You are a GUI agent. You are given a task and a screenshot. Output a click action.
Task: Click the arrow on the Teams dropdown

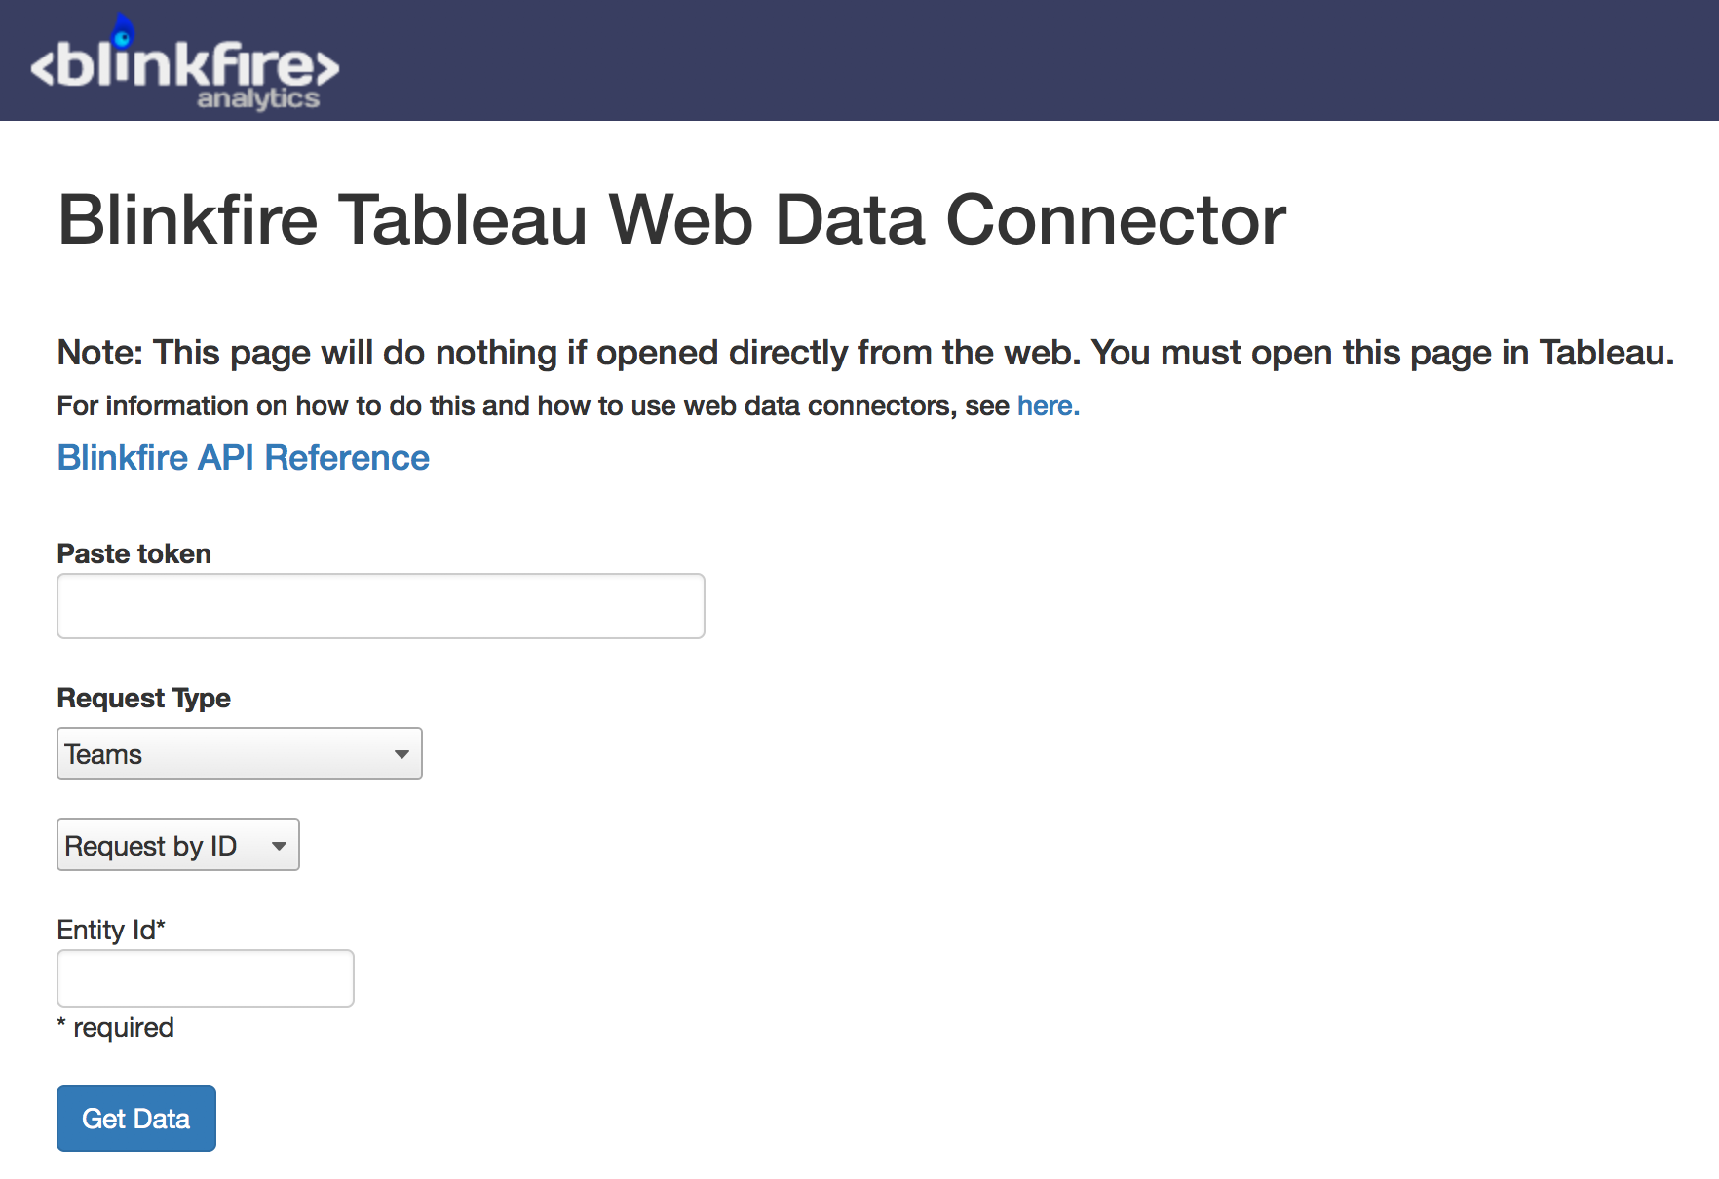point(401,754)
